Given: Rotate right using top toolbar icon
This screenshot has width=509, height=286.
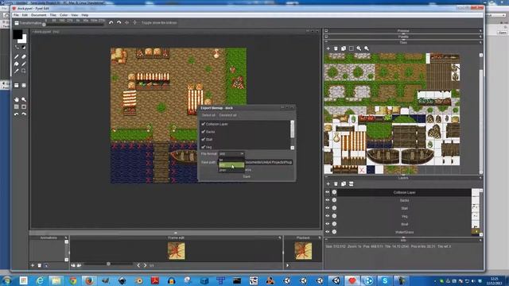Looking at the screenshot, I should pos(119,23).
